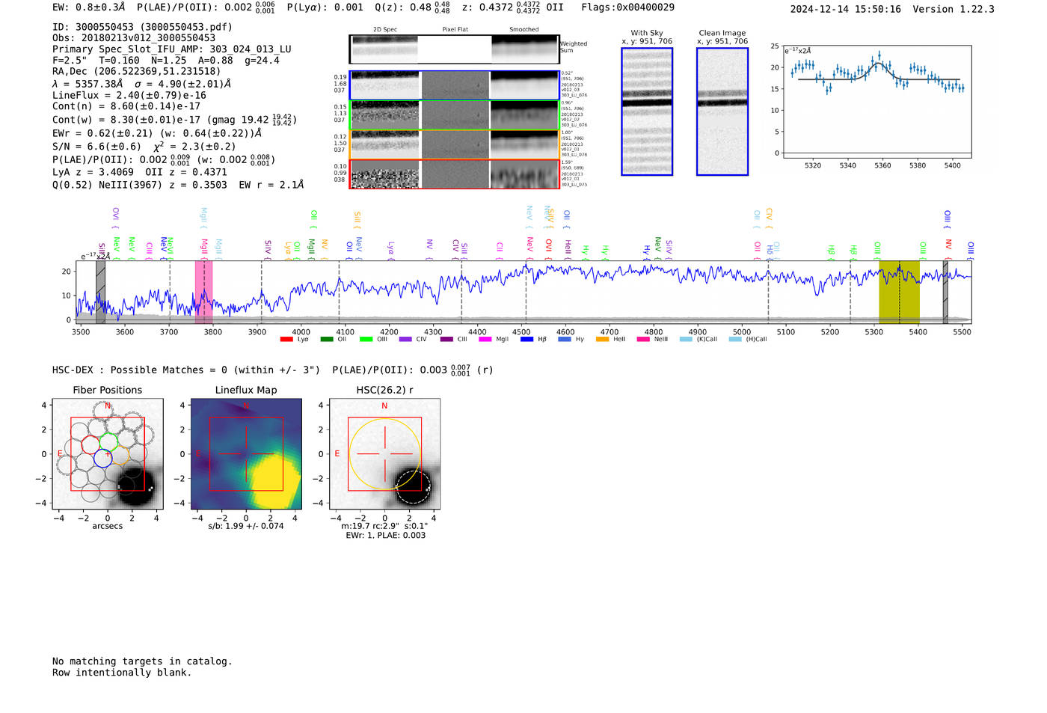Click the gray hatched region near 5460 Å

coord(945,292)
